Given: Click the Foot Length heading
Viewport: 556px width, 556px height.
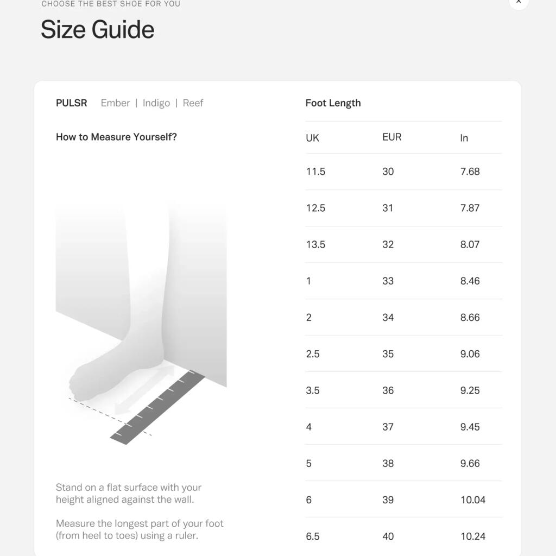Looking at the screenshot, I should pos(333,103).
